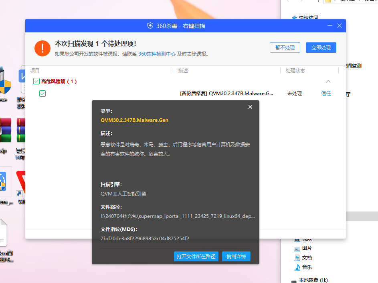This screenshot has width=378, height=283.
Task: Close the dark threat details popup
Action: [x=250, y=107]
